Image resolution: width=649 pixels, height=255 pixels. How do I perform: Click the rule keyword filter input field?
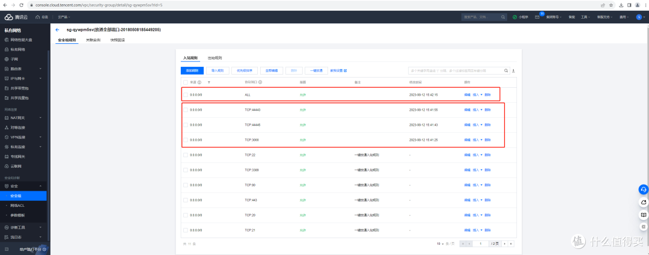point(456,71)
